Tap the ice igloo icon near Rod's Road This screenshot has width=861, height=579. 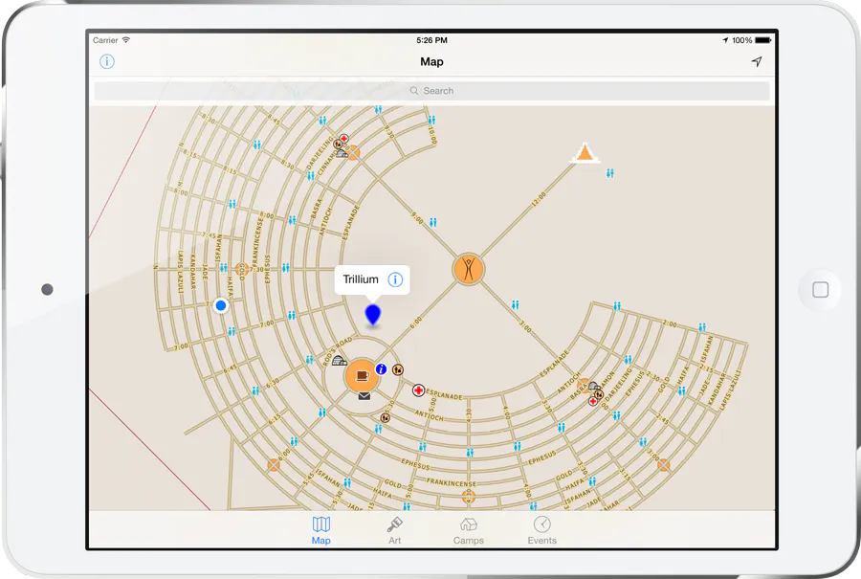point(340,361)
